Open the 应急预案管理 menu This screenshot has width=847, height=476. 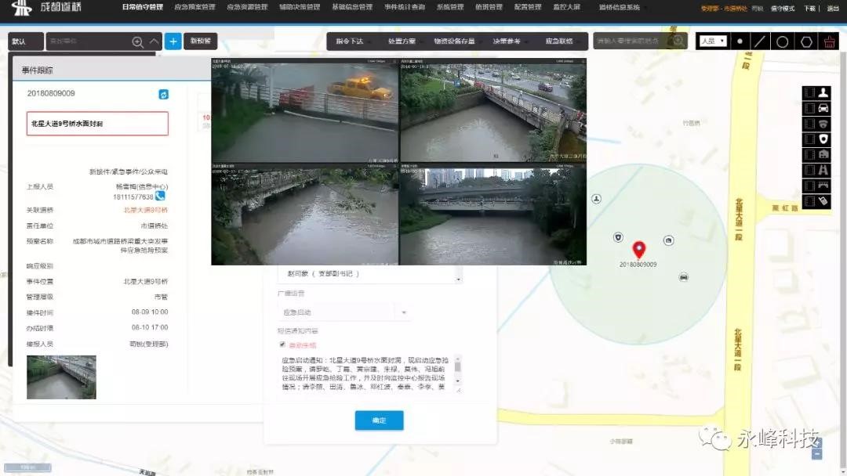click(194, 8)
